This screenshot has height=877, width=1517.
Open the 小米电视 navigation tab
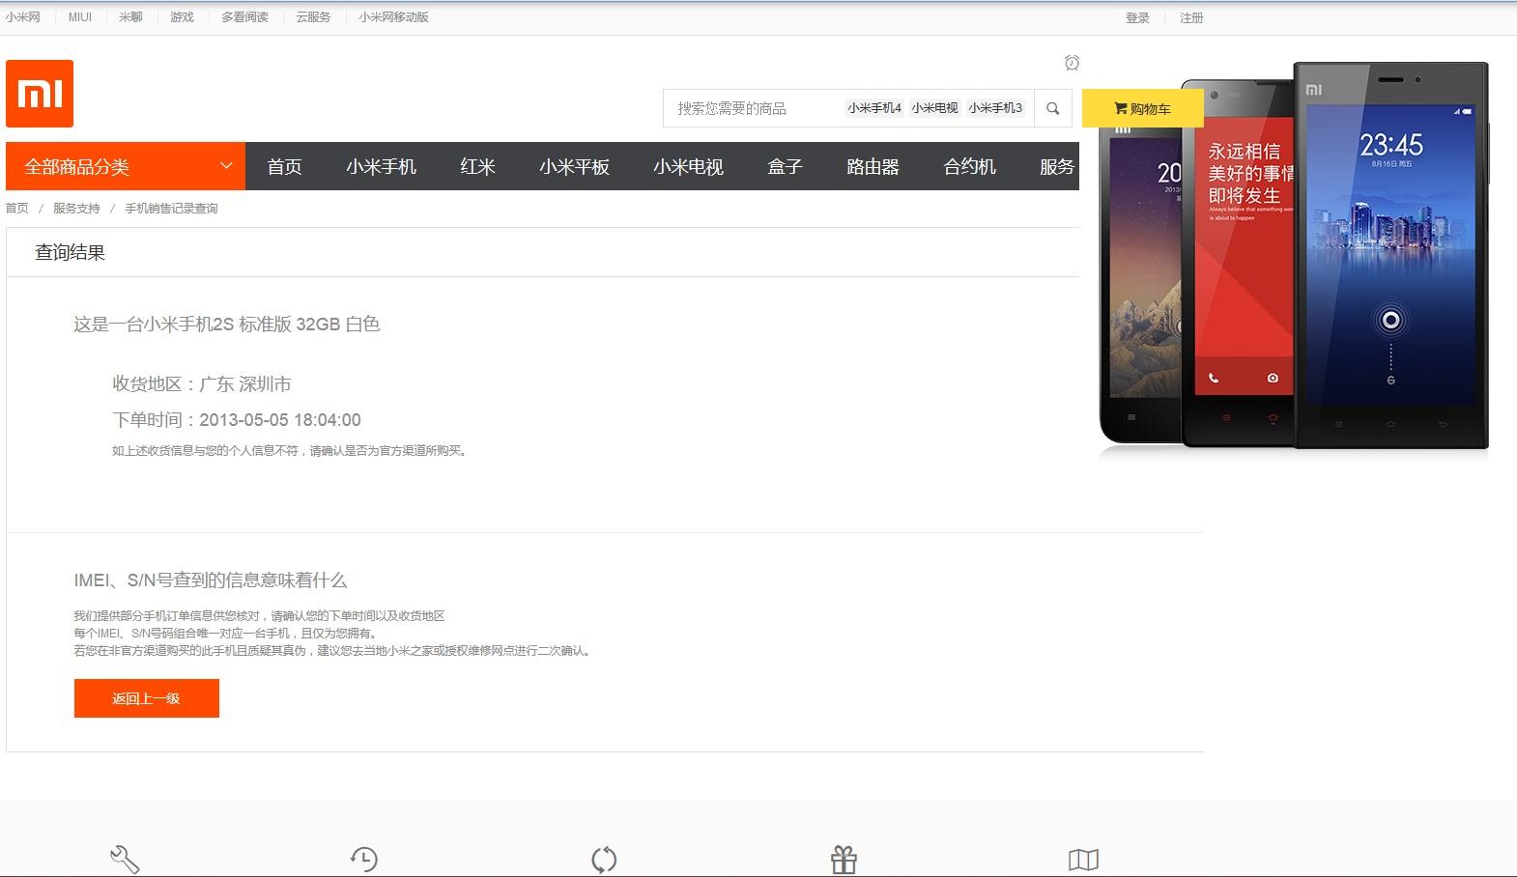pos(688,166)
